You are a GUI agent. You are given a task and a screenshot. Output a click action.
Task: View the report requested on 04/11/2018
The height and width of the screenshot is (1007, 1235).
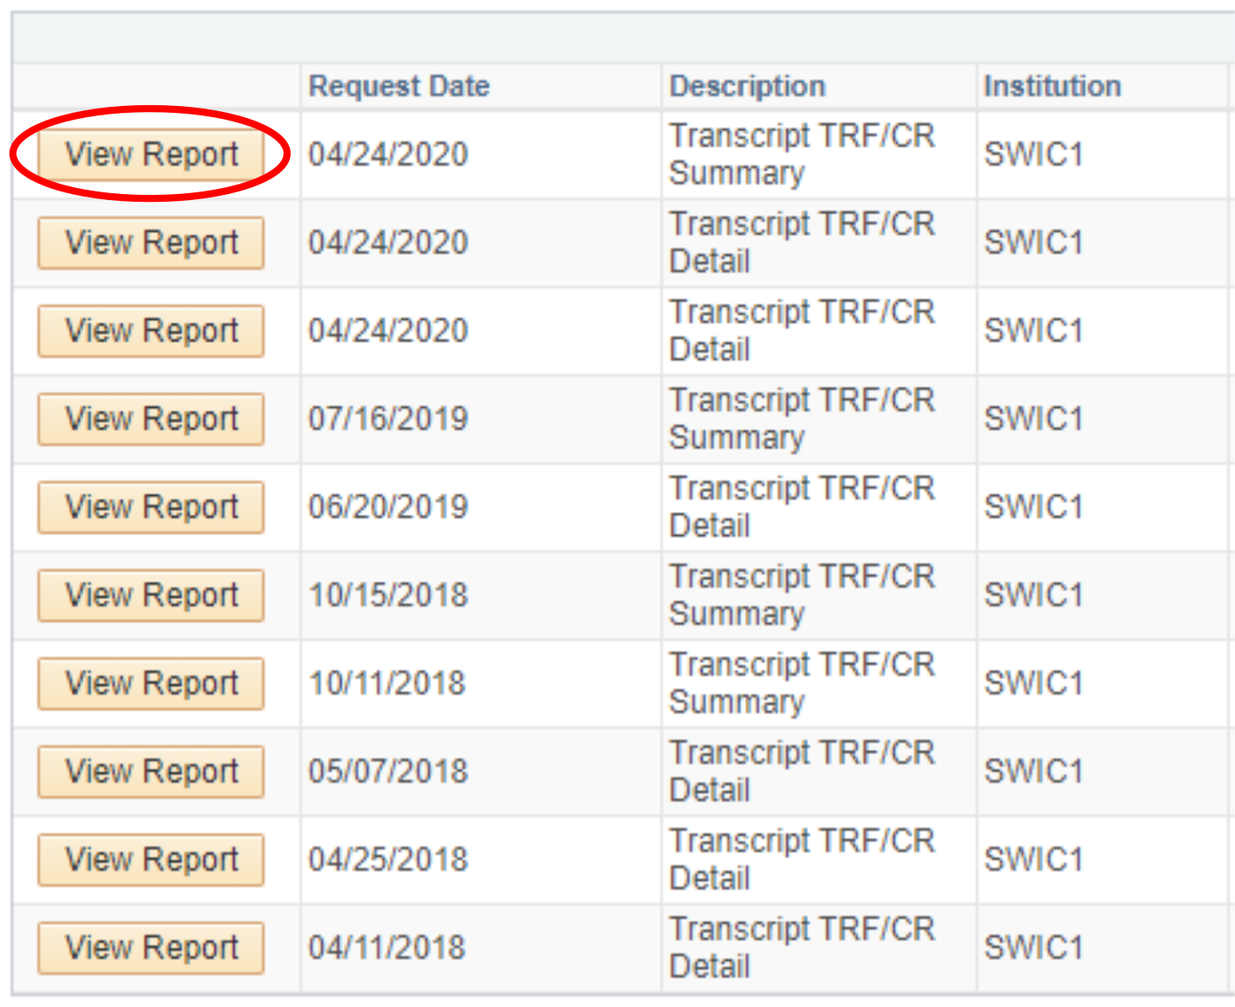(x=151, y=947)
